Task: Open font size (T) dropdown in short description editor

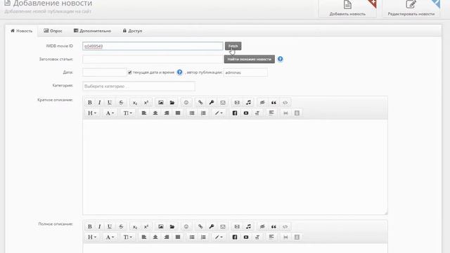Action: (127, 113)
